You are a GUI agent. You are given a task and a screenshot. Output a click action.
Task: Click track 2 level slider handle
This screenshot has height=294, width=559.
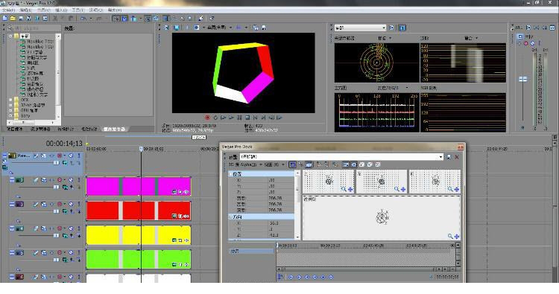coord(57,187)
